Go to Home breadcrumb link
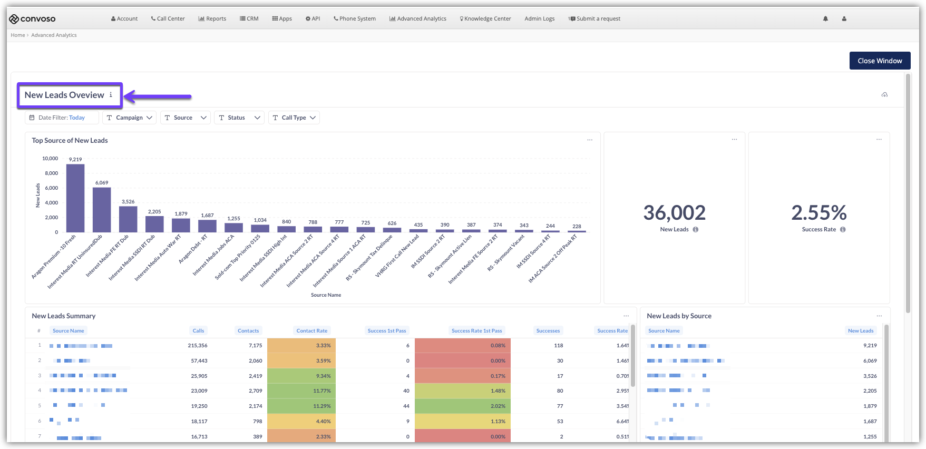Screen dimensions: 926x449 [18, 35]
